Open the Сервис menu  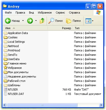(60, 13)
